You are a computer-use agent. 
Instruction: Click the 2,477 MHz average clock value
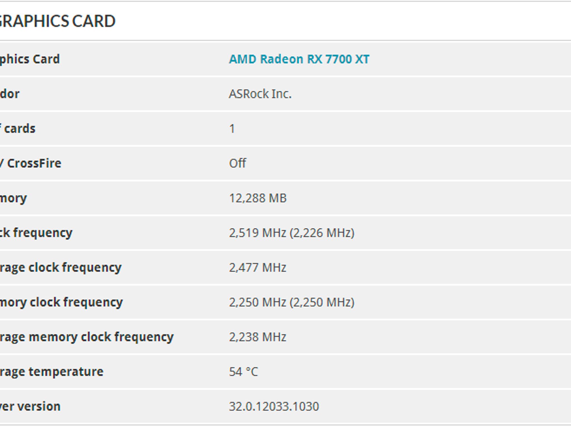pyautogui.click(x=258, y=267)
